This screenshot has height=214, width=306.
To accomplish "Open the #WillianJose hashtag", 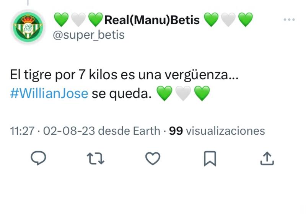I will pos(49,93).
